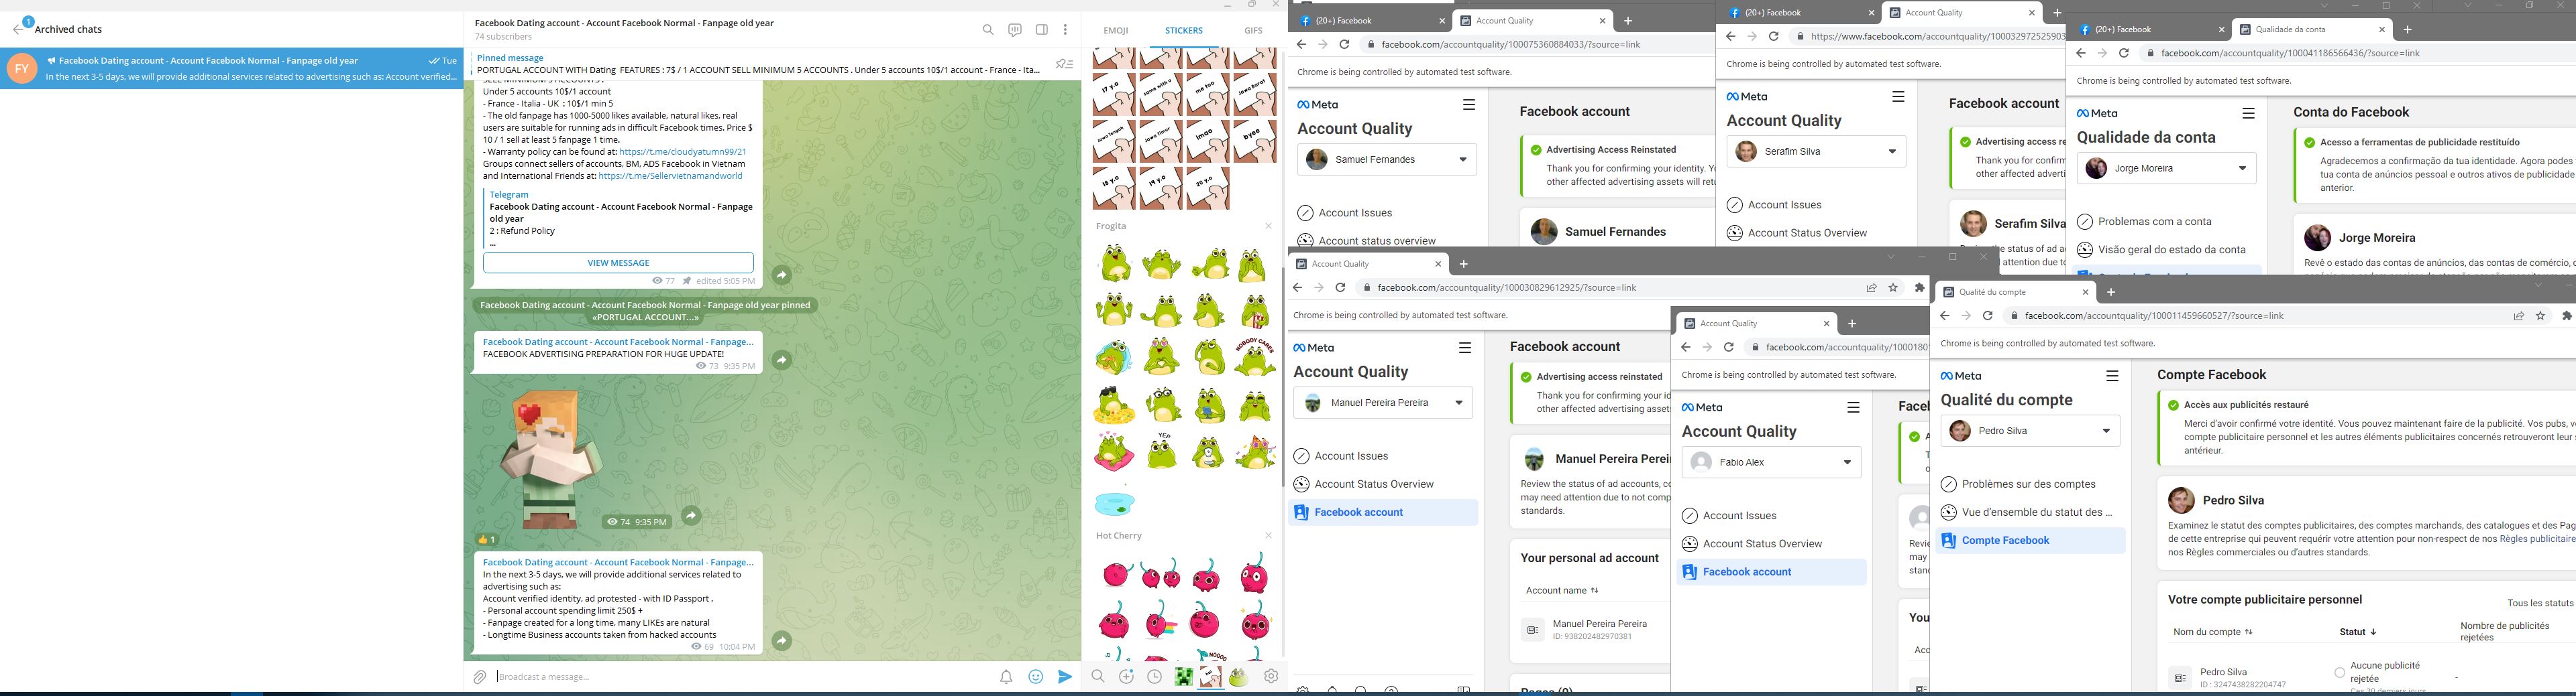Screen dimensions: 2576x696
Task: Expand the Fabio Alex account dropdown
Action: [1771, 462]
